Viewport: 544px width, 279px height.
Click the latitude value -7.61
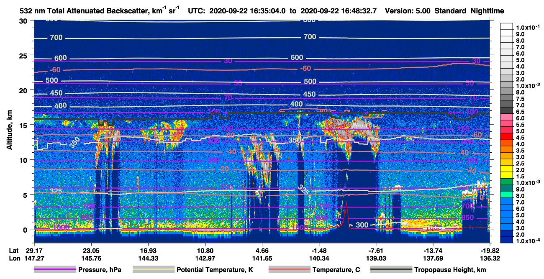point(376,251)
